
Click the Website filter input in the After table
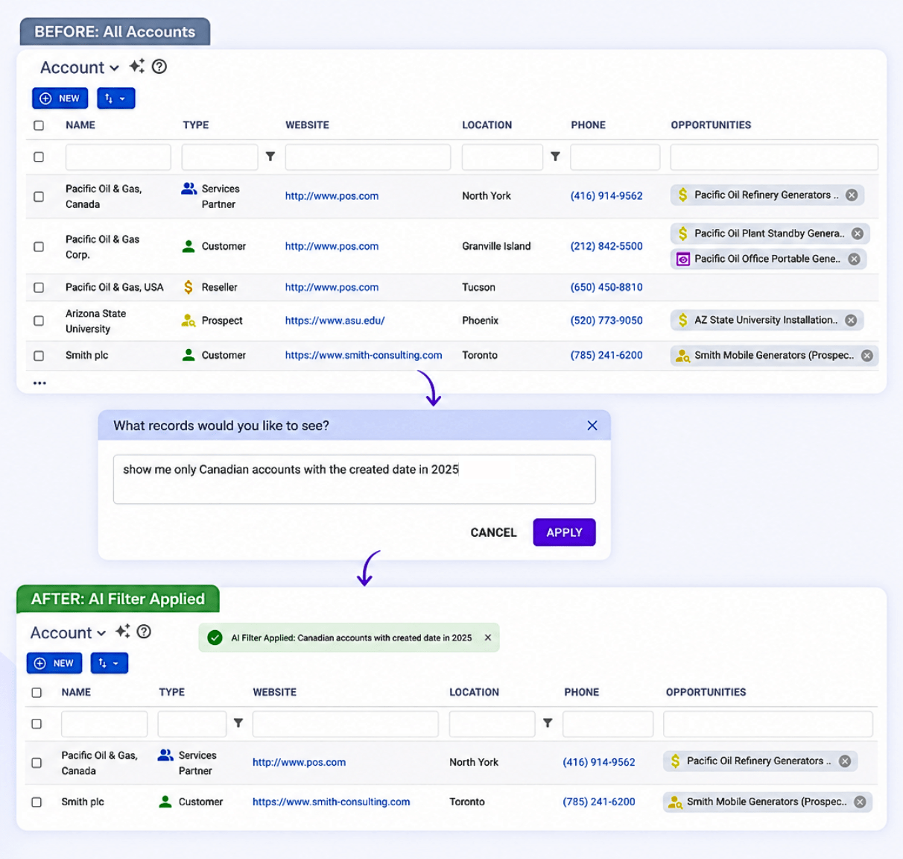[x=345, y=724]
